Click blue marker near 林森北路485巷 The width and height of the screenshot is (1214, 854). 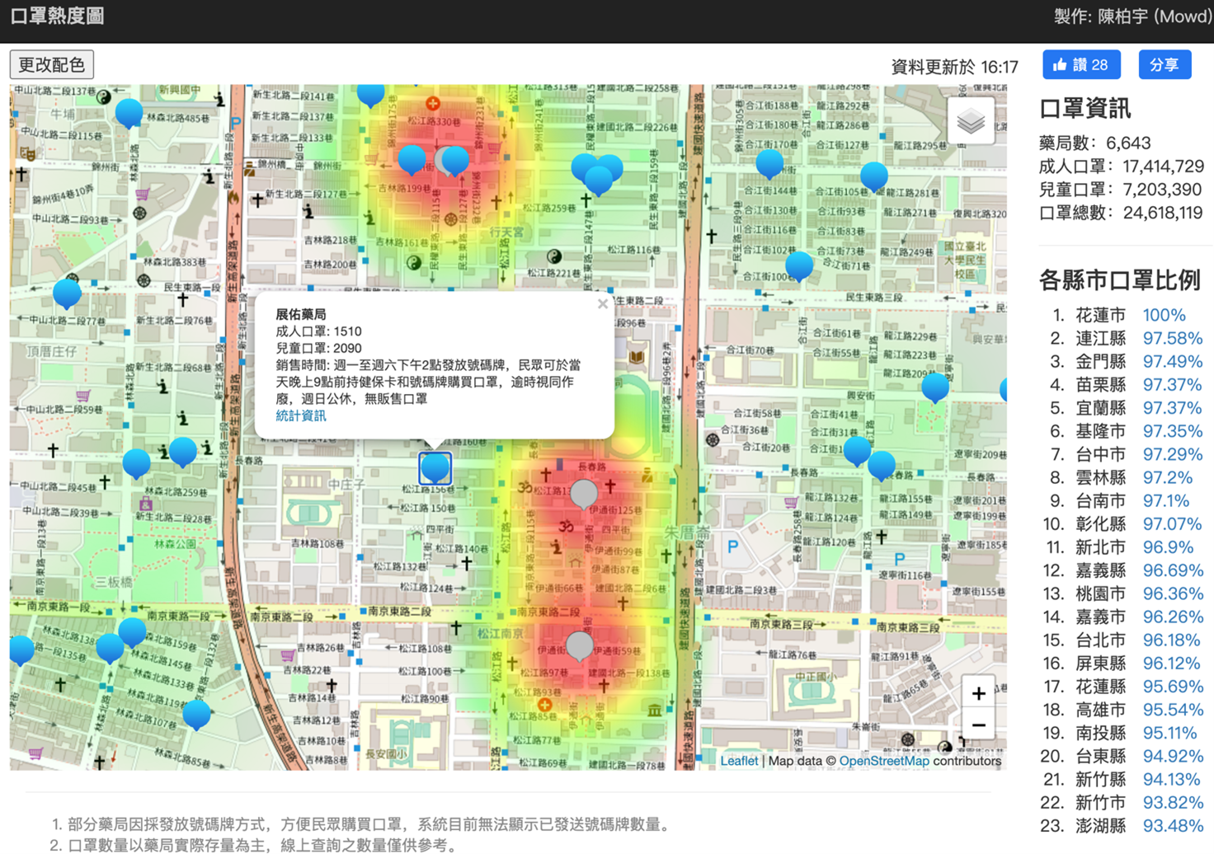tap(129, 111)
